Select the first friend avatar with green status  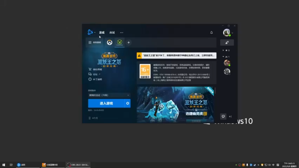coord(227,63)
